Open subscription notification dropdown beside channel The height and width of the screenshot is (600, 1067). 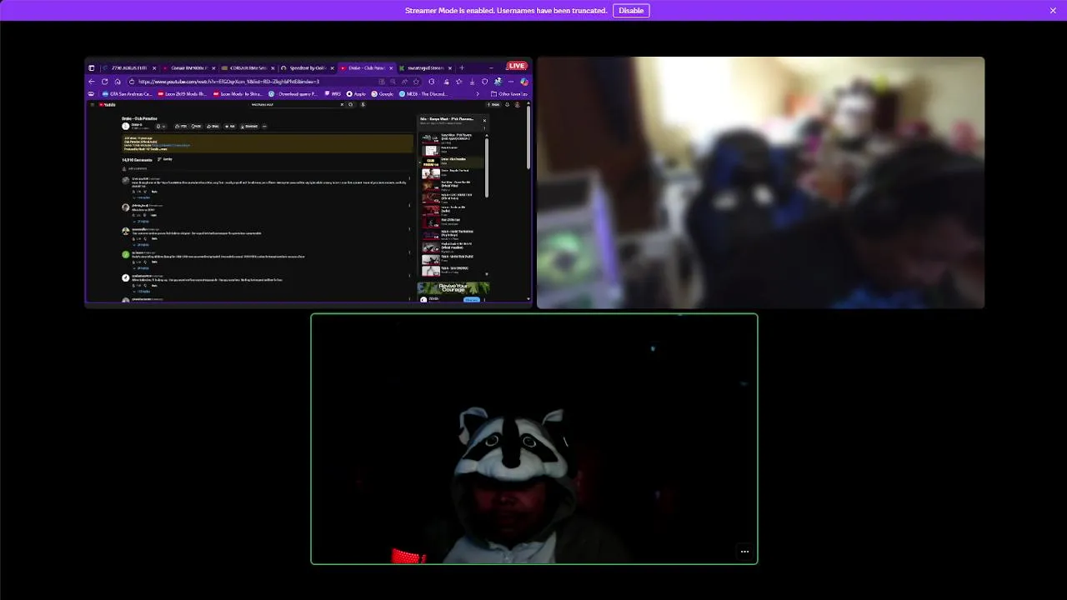pyautogui.click(x=161, y=126)
